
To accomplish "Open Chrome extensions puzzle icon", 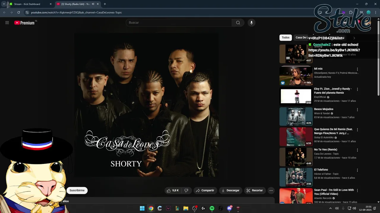I will (351, 12).
